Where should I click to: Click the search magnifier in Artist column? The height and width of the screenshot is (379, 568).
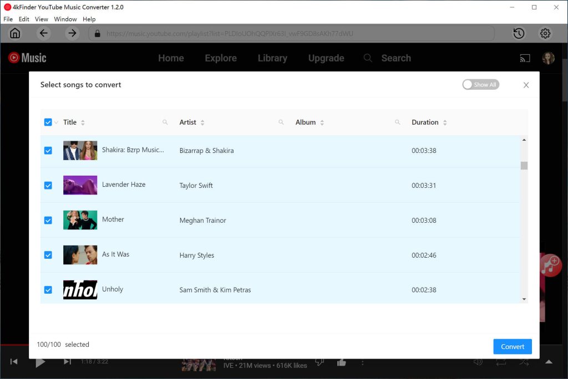(x=281, y=121)
